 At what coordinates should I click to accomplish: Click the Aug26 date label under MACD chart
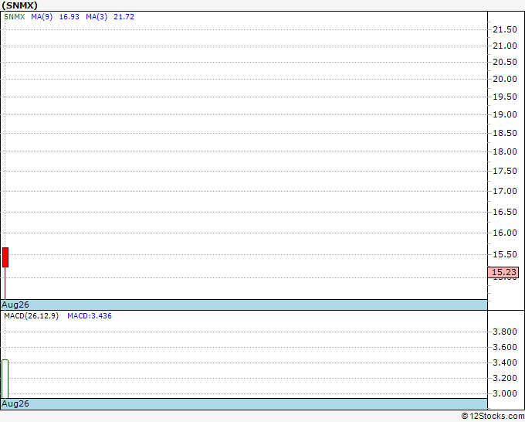point(15,403)
